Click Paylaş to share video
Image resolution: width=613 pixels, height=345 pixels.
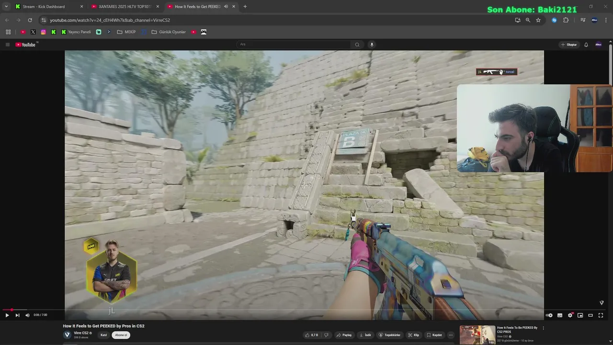point(344,335)
